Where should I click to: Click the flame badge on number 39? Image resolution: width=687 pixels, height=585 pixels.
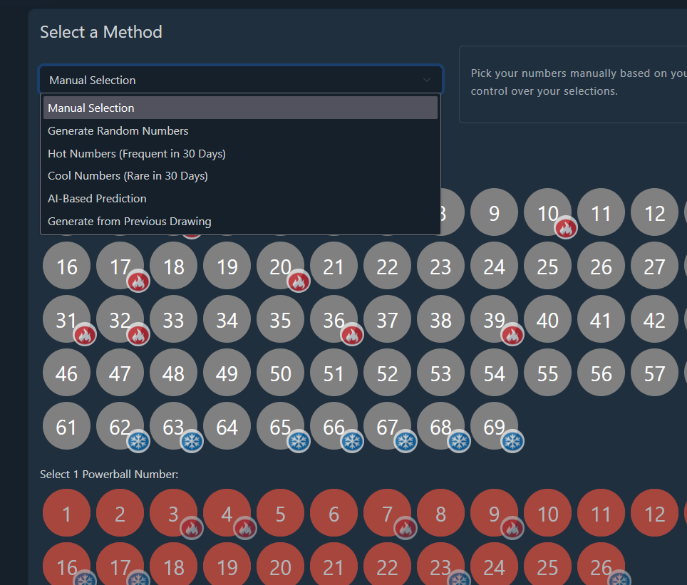pos(512,335)
